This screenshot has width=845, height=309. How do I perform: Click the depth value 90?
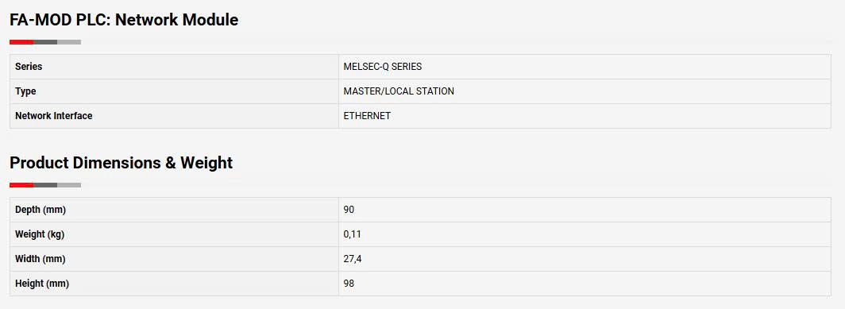(x=349, y=210)
